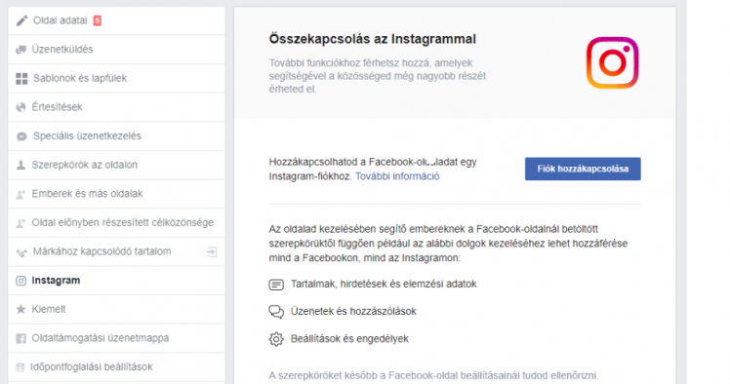730x384 pixels.
Task: Click the Instagram camera icon in the sidebar
Action: (20, 281)
